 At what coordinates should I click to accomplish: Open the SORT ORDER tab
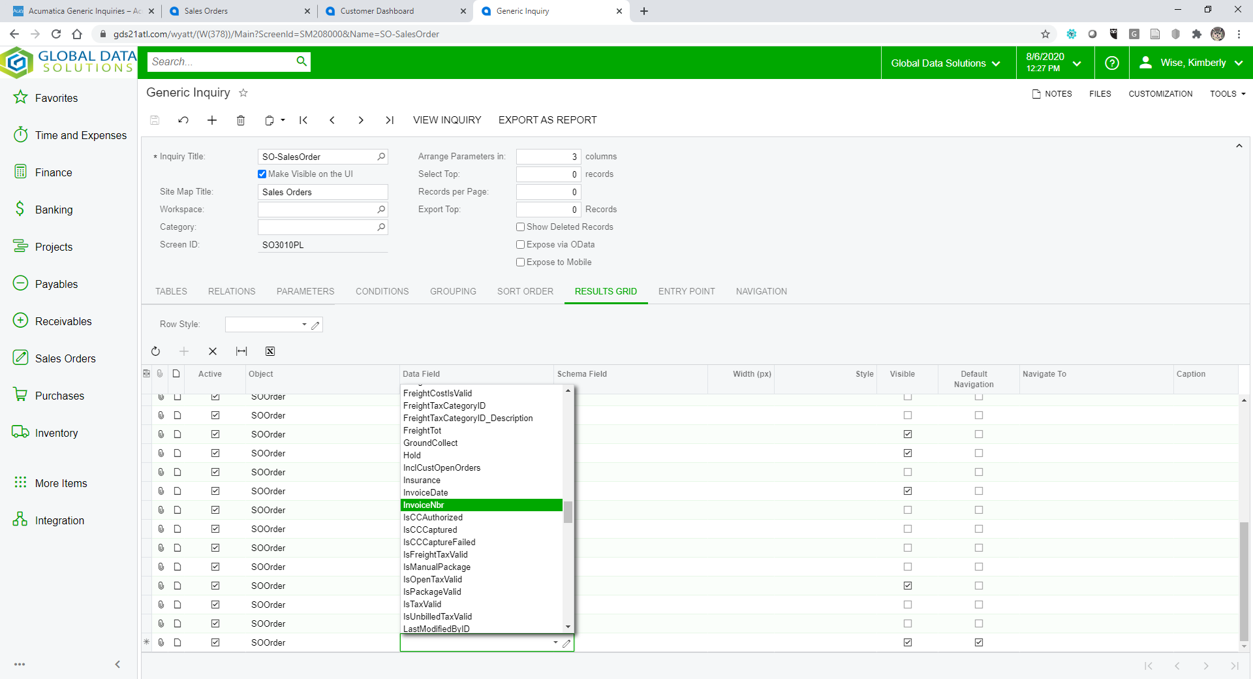click(525, 292)
